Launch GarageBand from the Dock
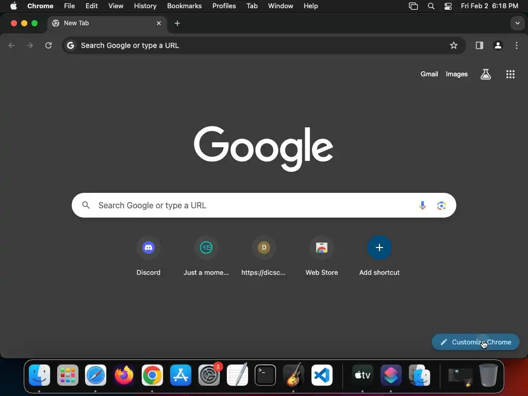The image size is (528, 396). tap(293, 375)
